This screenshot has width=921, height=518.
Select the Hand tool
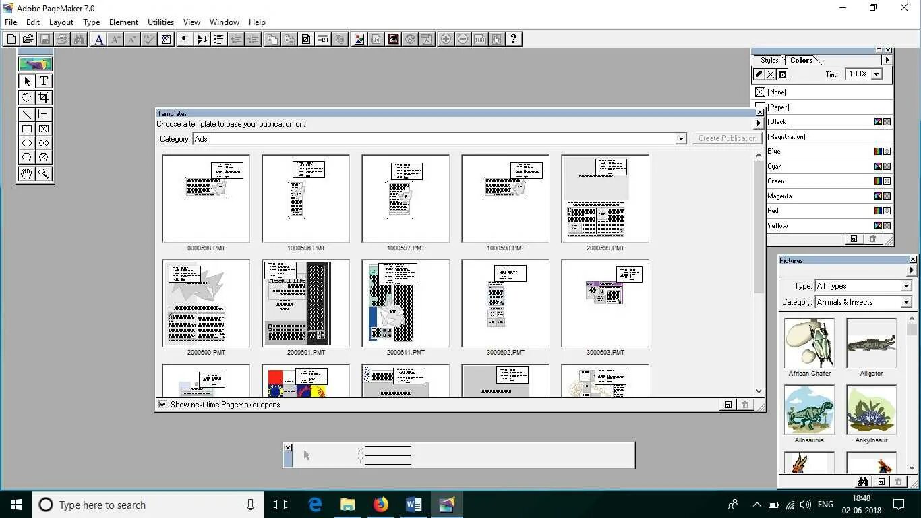pos(26,173)
